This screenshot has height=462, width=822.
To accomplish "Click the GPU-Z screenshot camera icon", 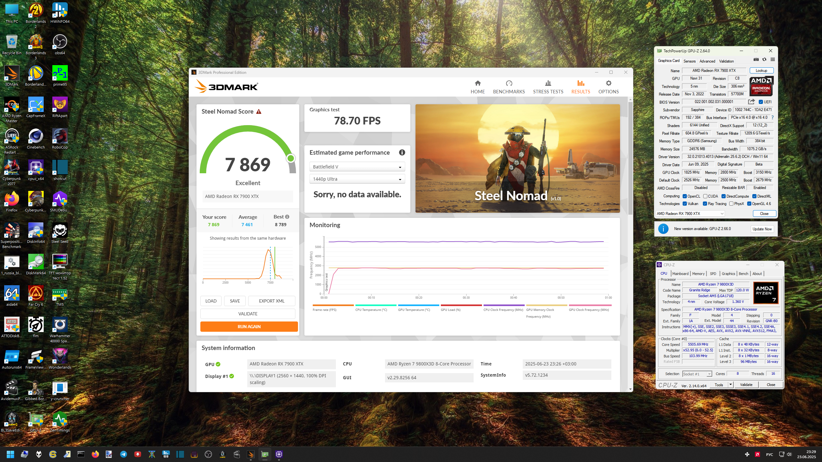I will click(756, 60).
